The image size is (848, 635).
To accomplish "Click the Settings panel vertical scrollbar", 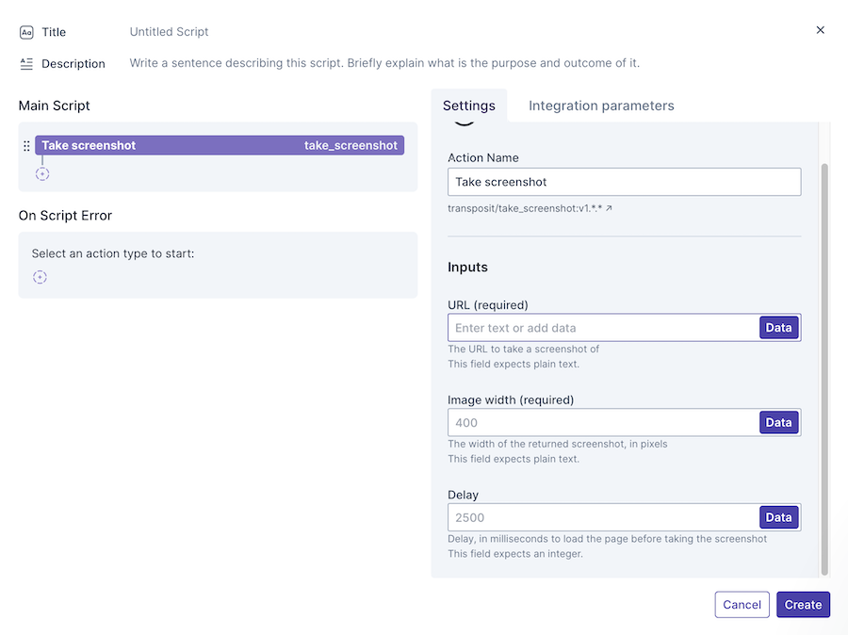I will click(825, 367).
